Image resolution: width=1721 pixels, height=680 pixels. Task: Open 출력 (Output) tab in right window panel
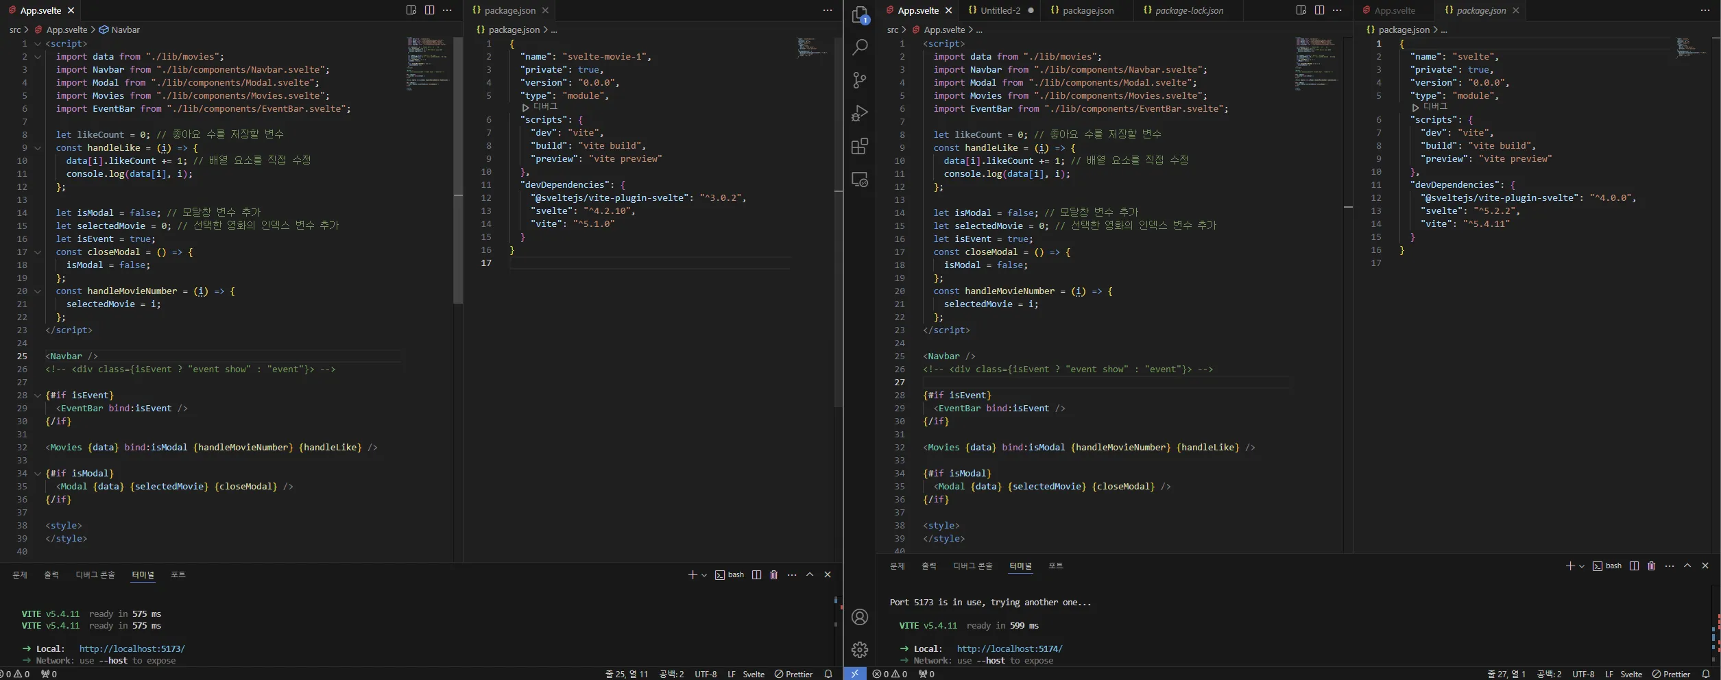point(929,566)
